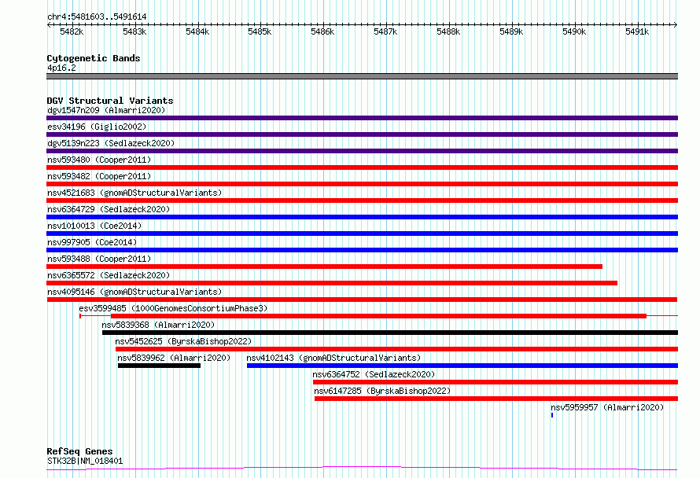Select the red nsv593480 variant bar
Image resolution: width=700 pixels, height=478 pixels.
[x=362, y=167]
